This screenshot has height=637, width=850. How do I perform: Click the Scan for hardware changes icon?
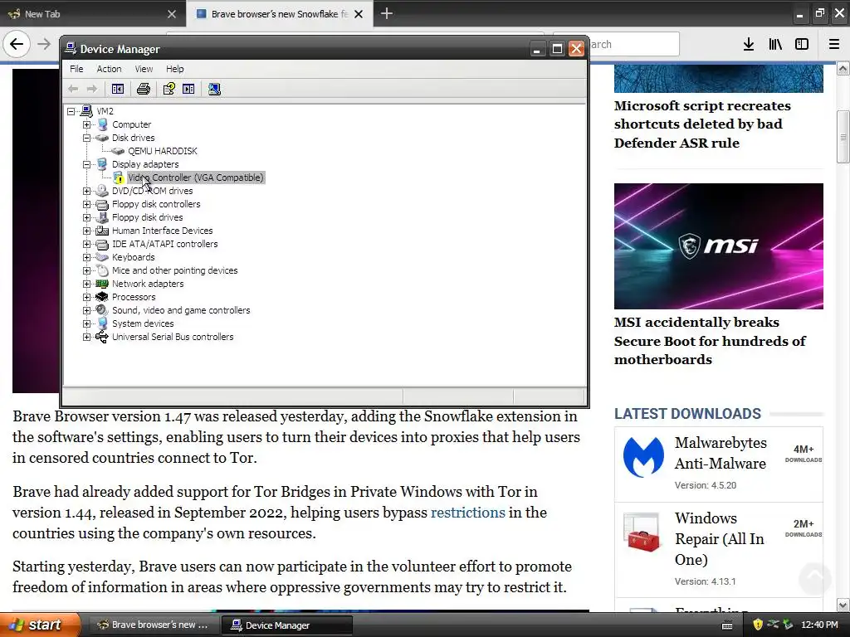pyautogui.click(x=214, y=89)
